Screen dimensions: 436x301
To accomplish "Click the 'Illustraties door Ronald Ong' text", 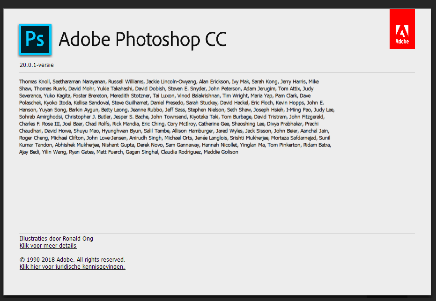I will (x=56, y=238).
